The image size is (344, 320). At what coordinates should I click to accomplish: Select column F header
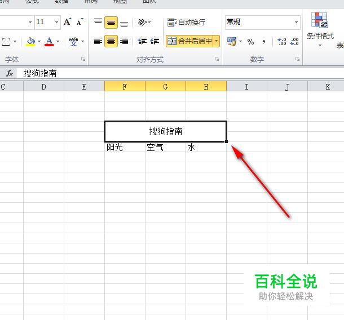pyautogui.click(x=125, y=87)
